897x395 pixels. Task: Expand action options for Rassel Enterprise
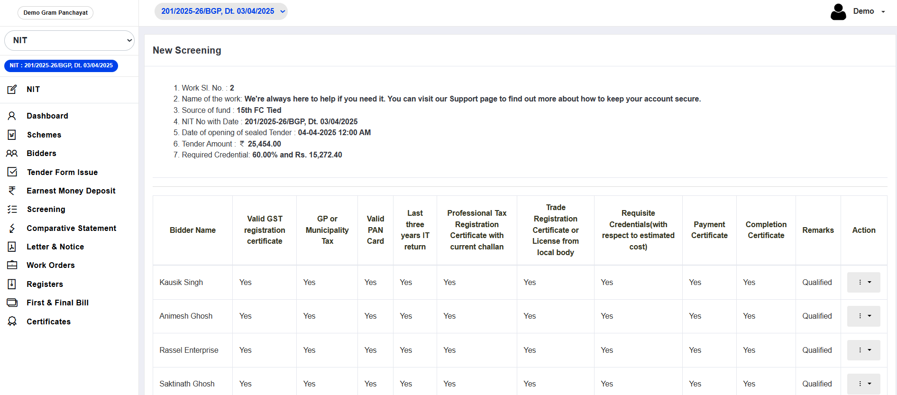click(863, 350)
